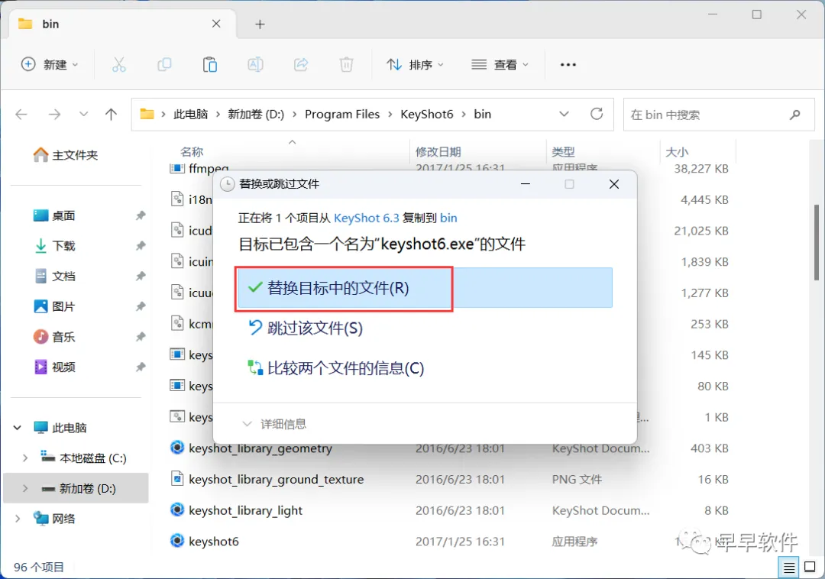The height and width of the screenshot is (579, 825).
Task: Select 本地磁盘 (C:) in sidebar
Action: (x=84, y=458)
